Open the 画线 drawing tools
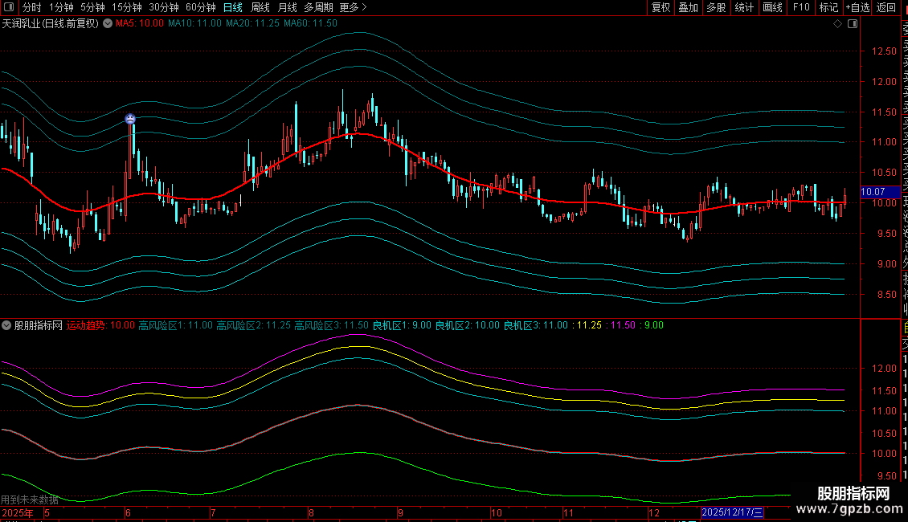Viewport: 908px width, 522px height. coord(772,7)
